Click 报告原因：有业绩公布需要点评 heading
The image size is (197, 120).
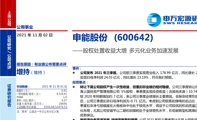[42, 64]
